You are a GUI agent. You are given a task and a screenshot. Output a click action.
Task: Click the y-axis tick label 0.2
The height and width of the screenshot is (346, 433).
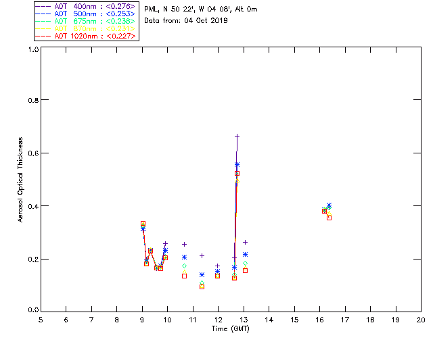(x=33, y=259)
